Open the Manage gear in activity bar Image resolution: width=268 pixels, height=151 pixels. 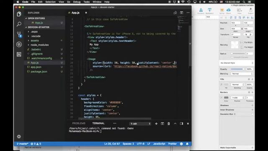coord(19,136)
